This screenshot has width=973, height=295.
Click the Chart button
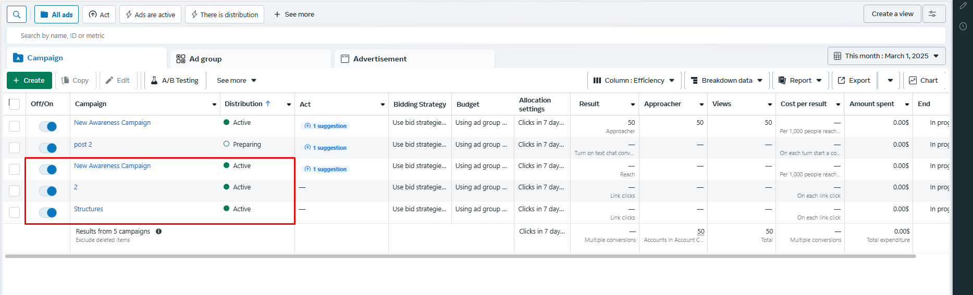pyautogui.click(x=923, y=81)
